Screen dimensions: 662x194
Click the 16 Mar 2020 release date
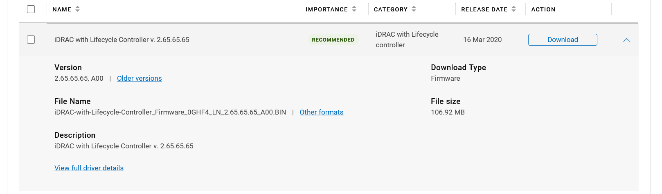click(482, 40)
